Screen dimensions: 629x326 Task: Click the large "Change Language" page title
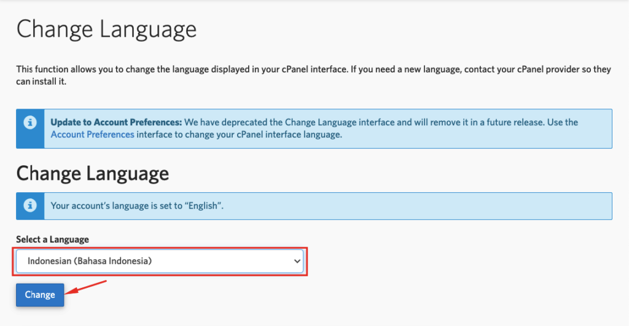click(x=107, y=29)
